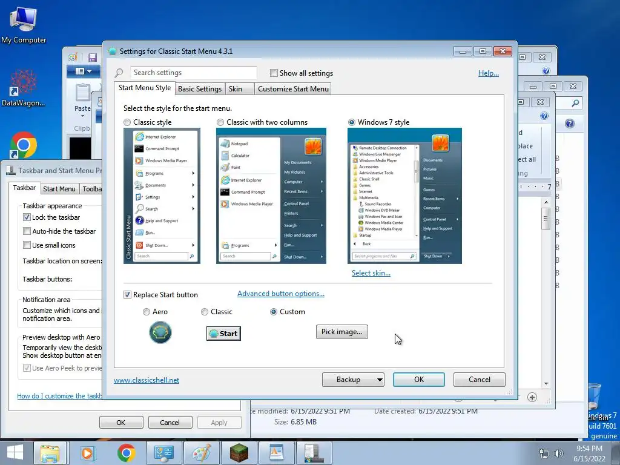
Task: Select Taskbar tab in Taskbar properties
Action: [24, 188]
